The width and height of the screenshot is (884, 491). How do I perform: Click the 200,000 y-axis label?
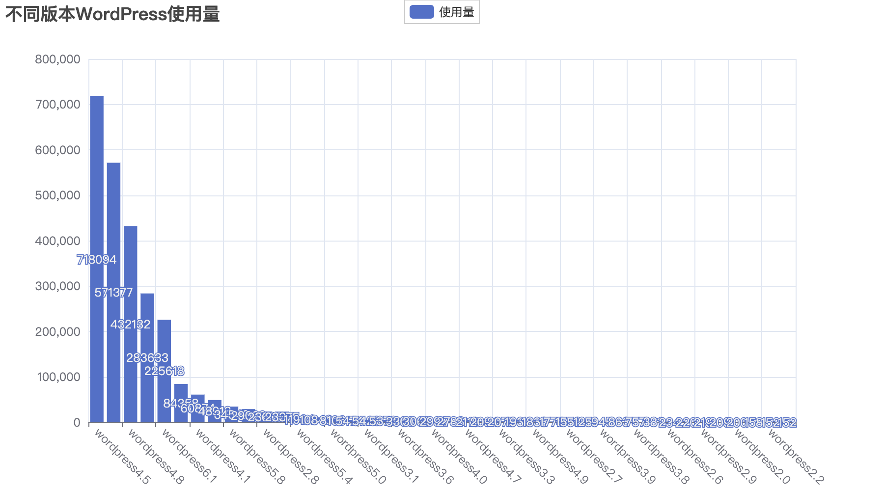pyautogui.click(x=57, y=331)
